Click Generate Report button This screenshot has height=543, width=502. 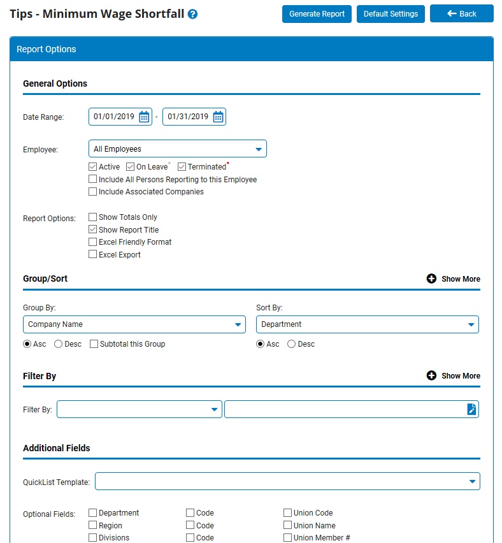coord(317,14)
